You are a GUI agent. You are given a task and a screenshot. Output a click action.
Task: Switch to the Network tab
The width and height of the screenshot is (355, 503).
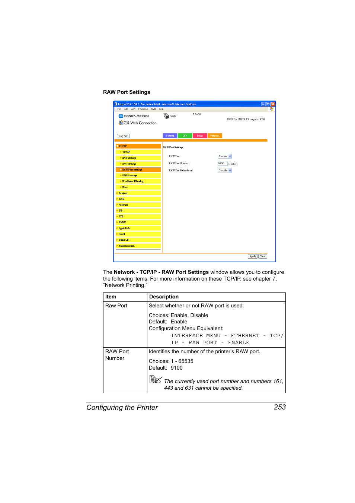(x=215, y=136)
